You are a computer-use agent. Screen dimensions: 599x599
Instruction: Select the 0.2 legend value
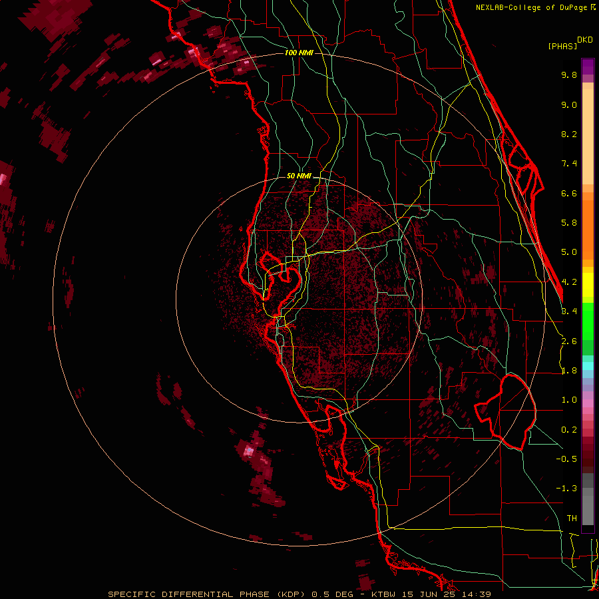(x=569, y=430)
